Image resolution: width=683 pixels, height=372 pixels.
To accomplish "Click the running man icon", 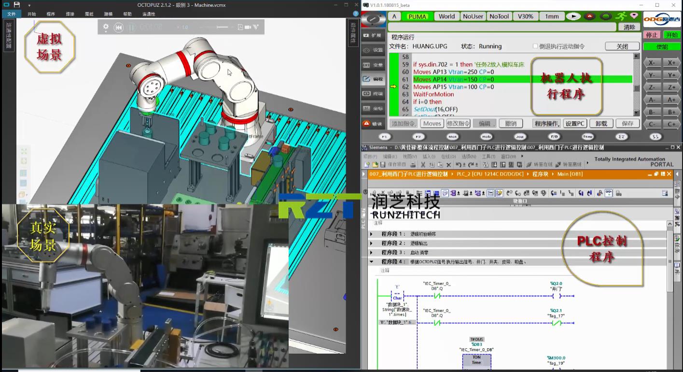I will click(x=621, y=16).
